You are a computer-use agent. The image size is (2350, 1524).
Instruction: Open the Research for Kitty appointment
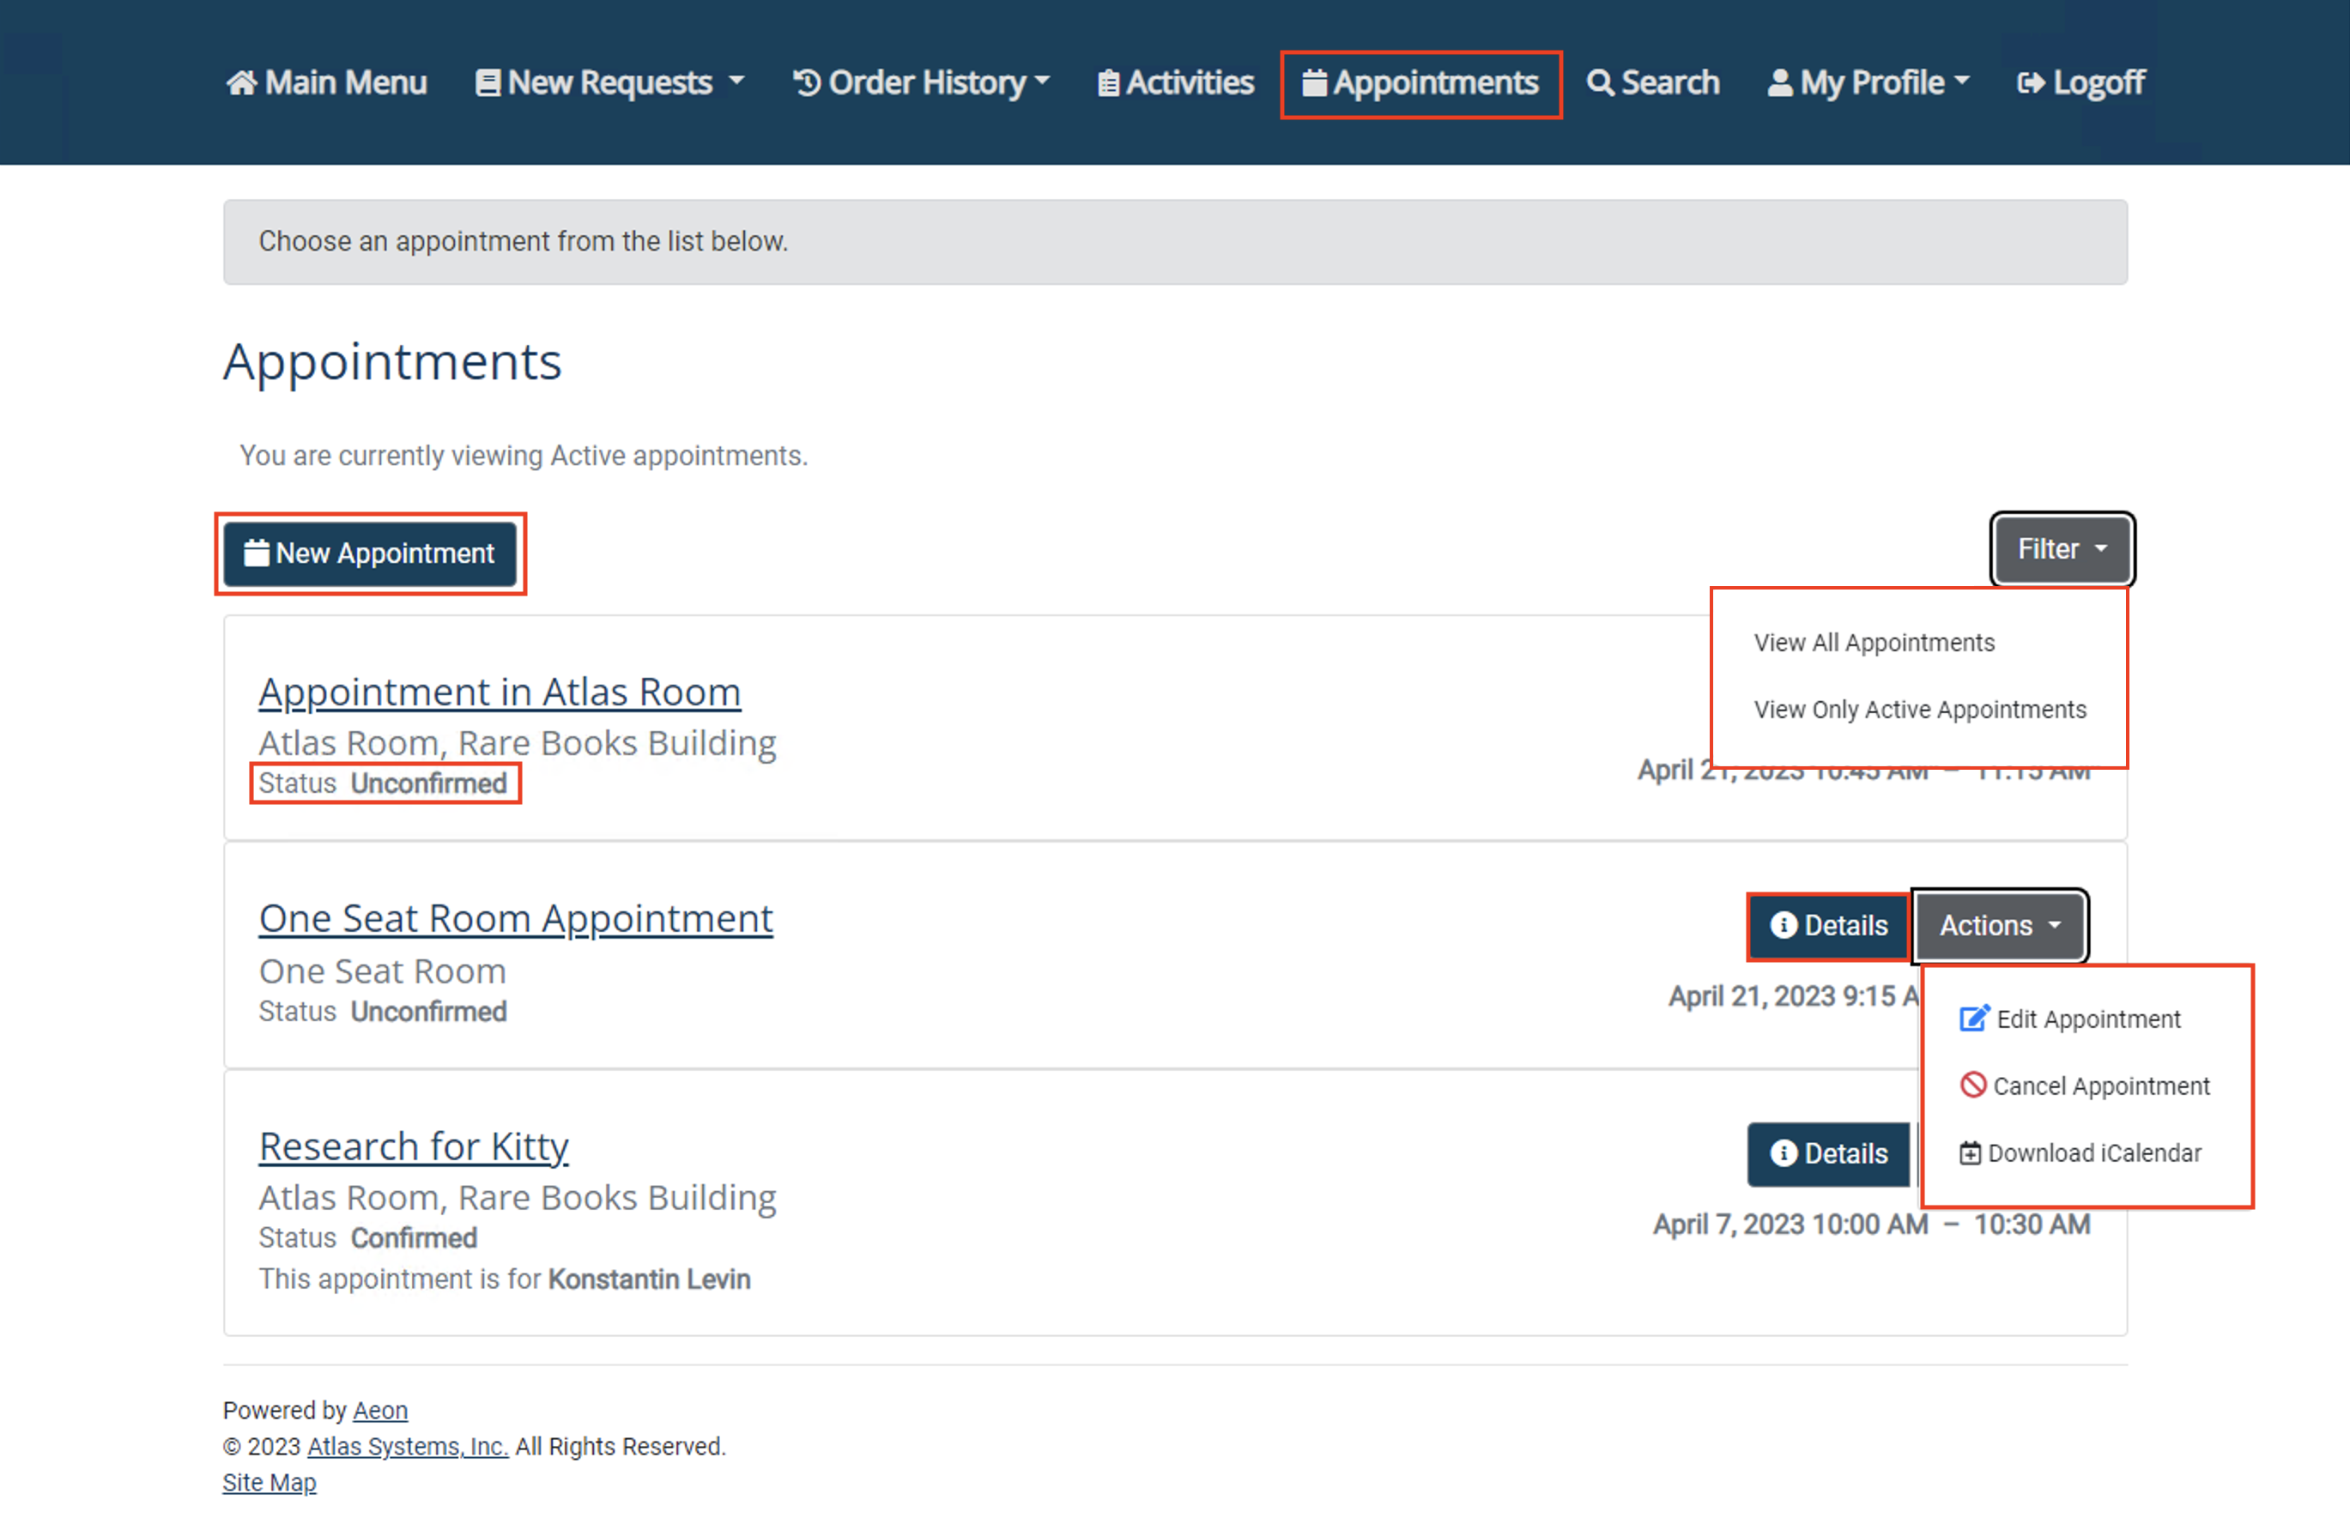tap(414, 1146)
